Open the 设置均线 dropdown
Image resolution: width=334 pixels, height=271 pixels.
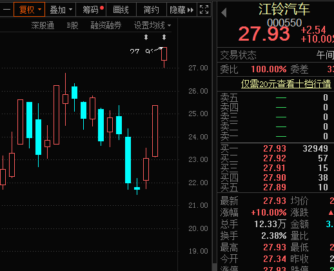[x=152, y=25]
